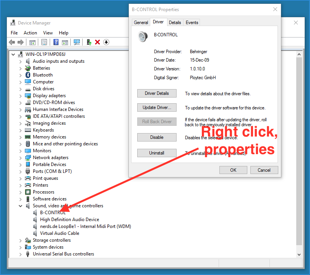
Task: Click the Disable button in B-CONTROL Properties
Action: (x=157, y=137)
